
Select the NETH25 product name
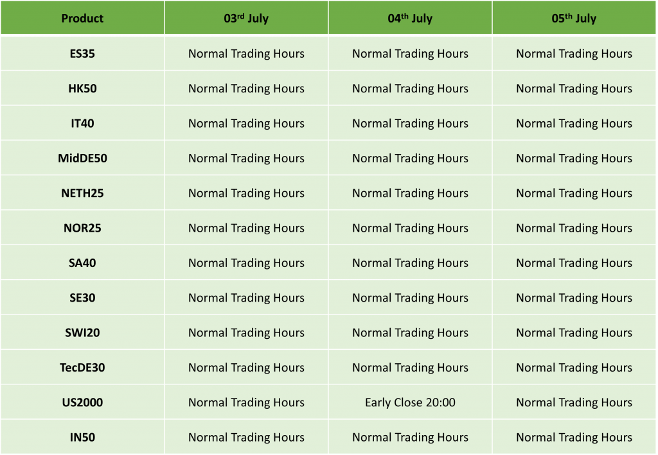pos(82,193)
